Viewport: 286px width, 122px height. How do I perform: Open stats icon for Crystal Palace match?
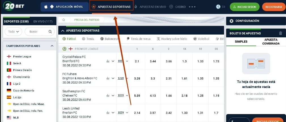(108, 61)
